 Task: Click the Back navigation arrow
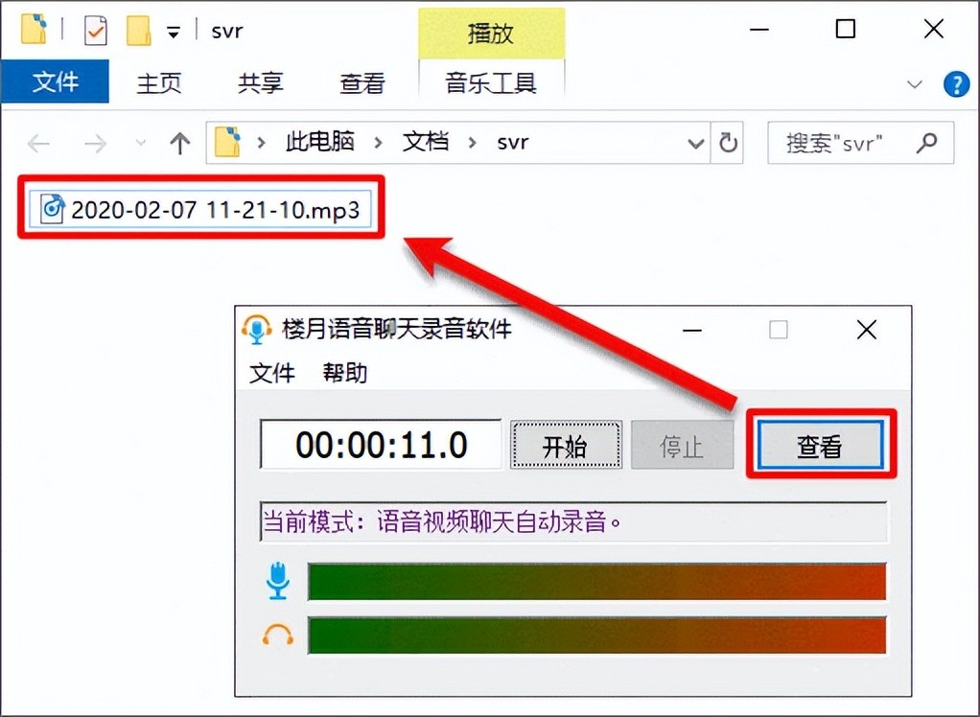tap(38, 144)
